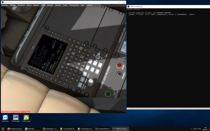The image size is (210, 131).
Task: Click the 'EVENT: Cntrl= 86057' log line
Action: pos(161,14)
